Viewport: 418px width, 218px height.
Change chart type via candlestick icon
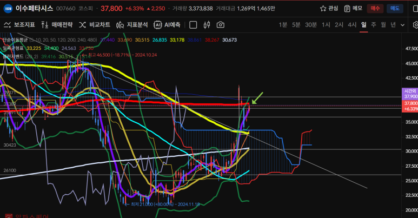[x=207, y=25]
